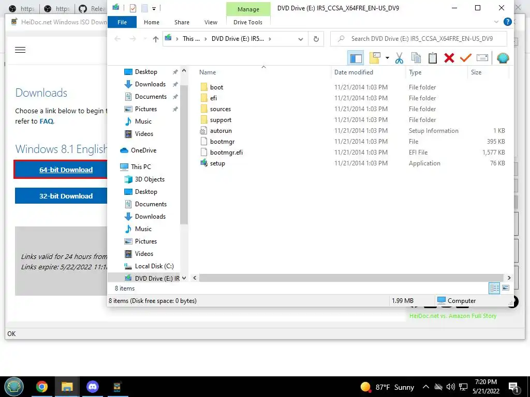530x397 pixels.
Task: Select the efi folder
Action: pyautogui.click(x=213, y=98)
